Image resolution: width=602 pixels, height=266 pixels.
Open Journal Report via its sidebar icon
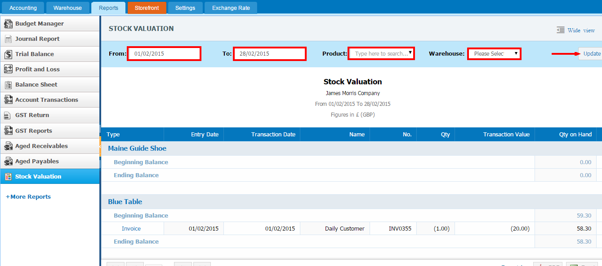[x=8, y=39]
